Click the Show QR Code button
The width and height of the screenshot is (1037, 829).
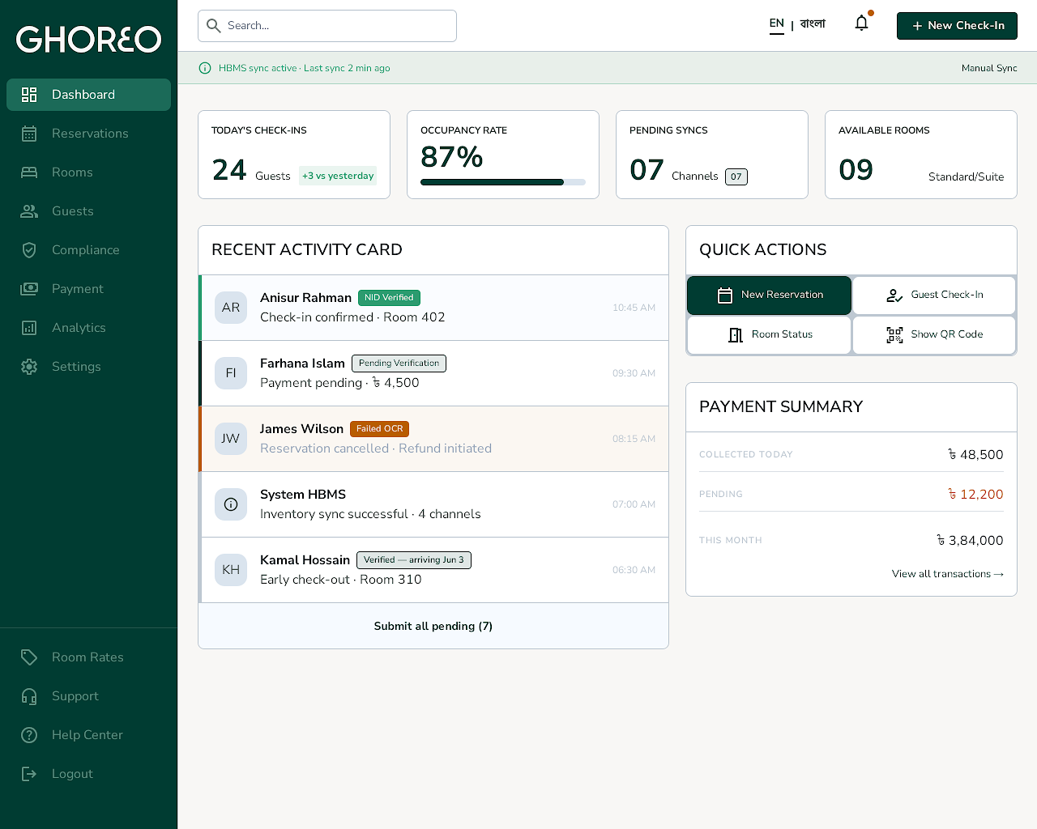[934, 335]
